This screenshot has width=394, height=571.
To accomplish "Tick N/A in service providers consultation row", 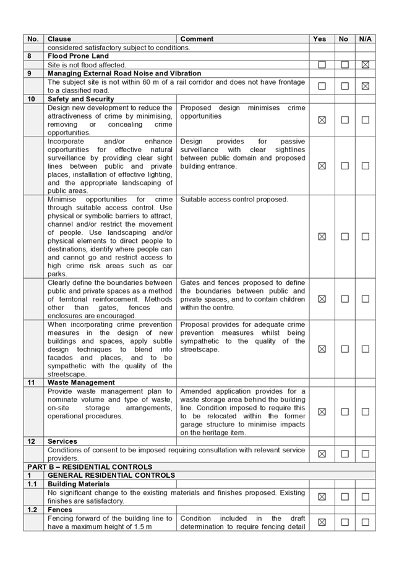I will [x=365, y=454].
